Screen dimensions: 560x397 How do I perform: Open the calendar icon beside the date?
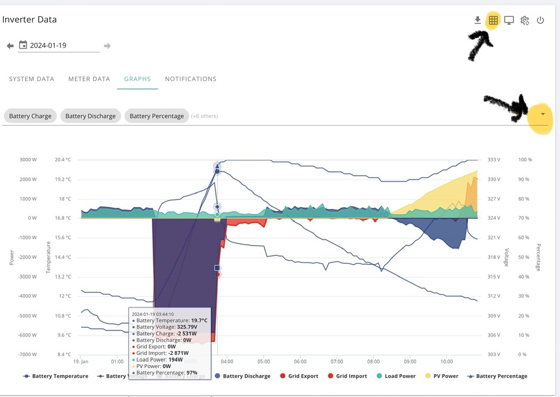click(x=23, y=45)
